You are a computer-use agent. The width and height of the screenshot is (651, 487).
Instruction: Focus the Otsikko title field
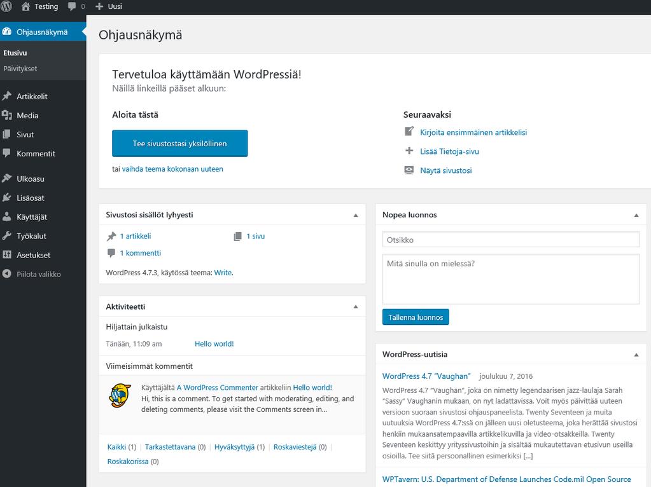click(x=510, y=240)
